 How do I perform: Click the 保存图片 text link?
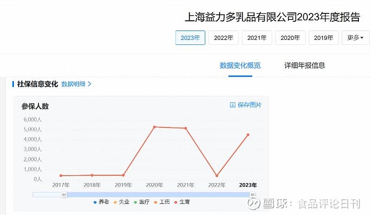coord(249,105)
